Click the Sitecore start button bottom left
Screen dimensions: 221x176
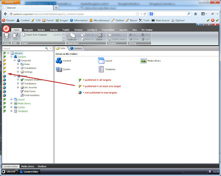coord(9,172)
